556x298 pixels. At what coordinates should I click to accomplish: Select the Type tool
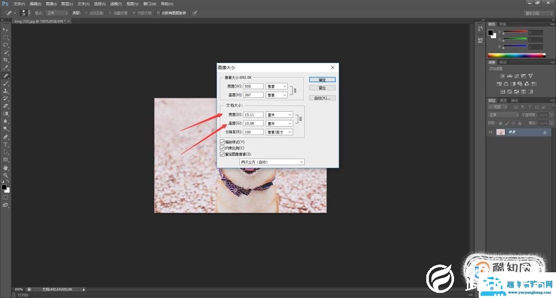(5, 144)
